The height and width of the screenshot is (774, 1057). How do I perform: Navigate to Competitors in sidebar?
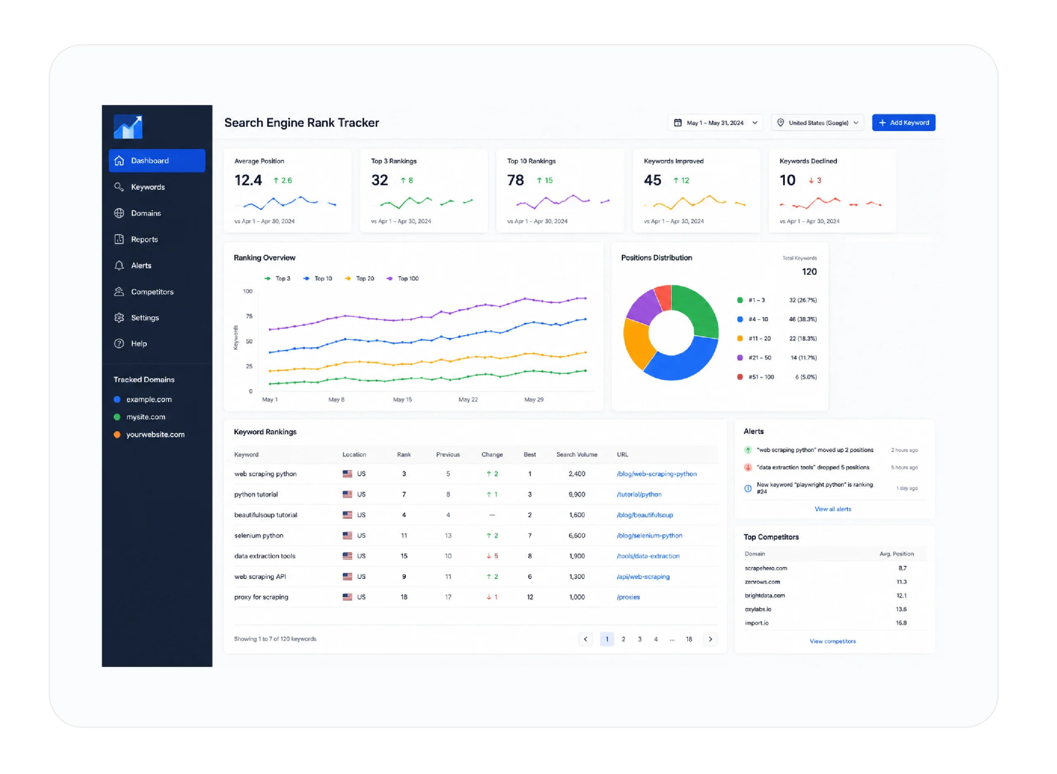pos(157,292)
